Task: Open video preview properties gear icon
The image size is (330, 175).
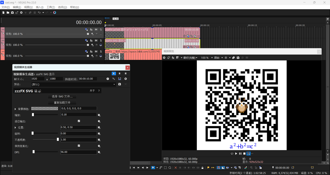Action: click(x=164, y=58)
